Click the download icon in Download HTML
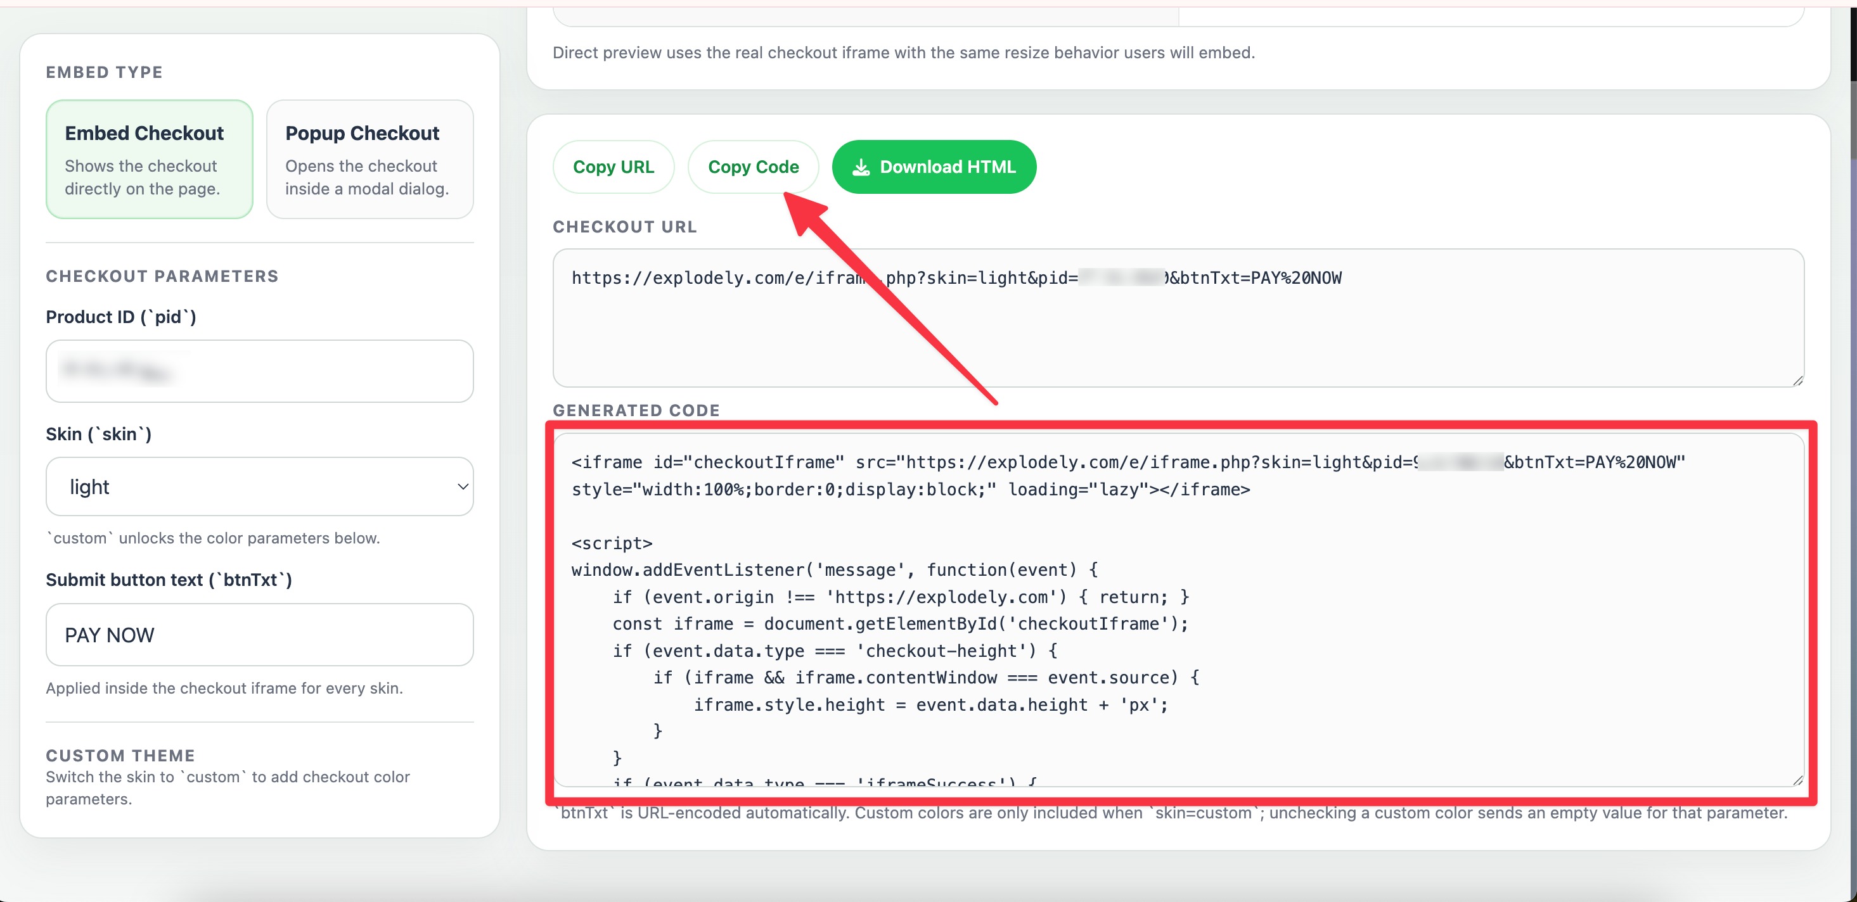This screenshot has width=1857, height=902. (x=860, y=167)
